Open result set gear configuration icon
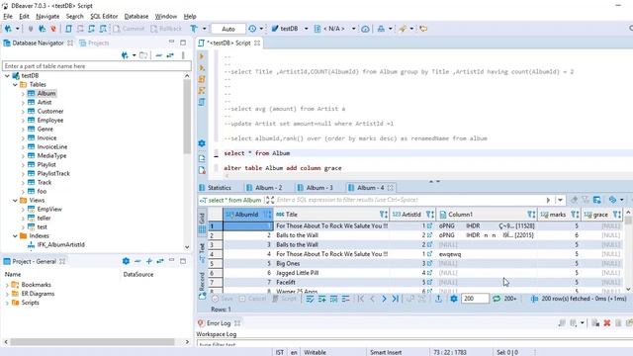This screenshot has width=633, height=356. pyautogui.click(x=454, y=299)
